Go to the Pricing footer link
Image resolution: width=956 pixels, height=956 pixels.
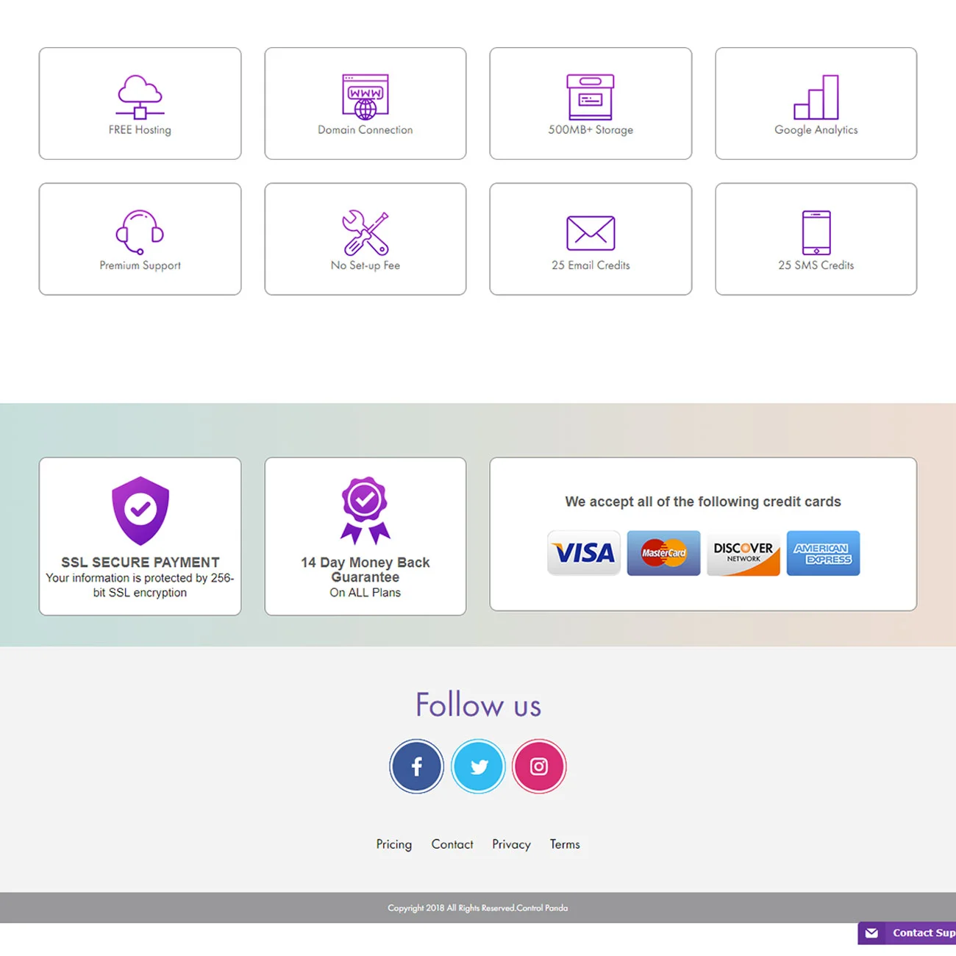click(393, 844)
